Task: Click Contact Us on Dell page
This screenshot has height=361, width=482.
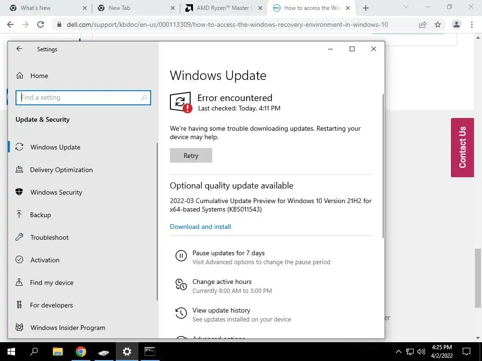Action: click(462, 147)
